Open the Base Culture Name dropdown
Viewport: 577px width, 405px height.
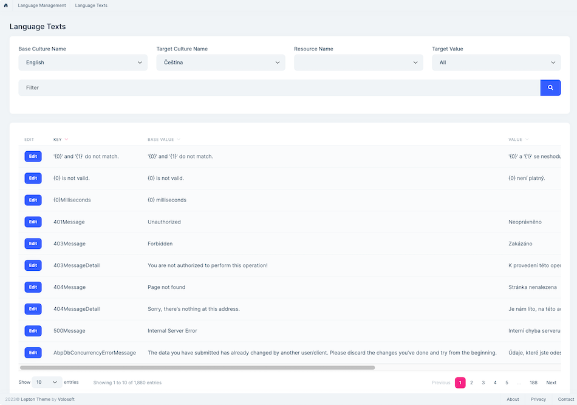pyautogui.click(x=83, y=62)
